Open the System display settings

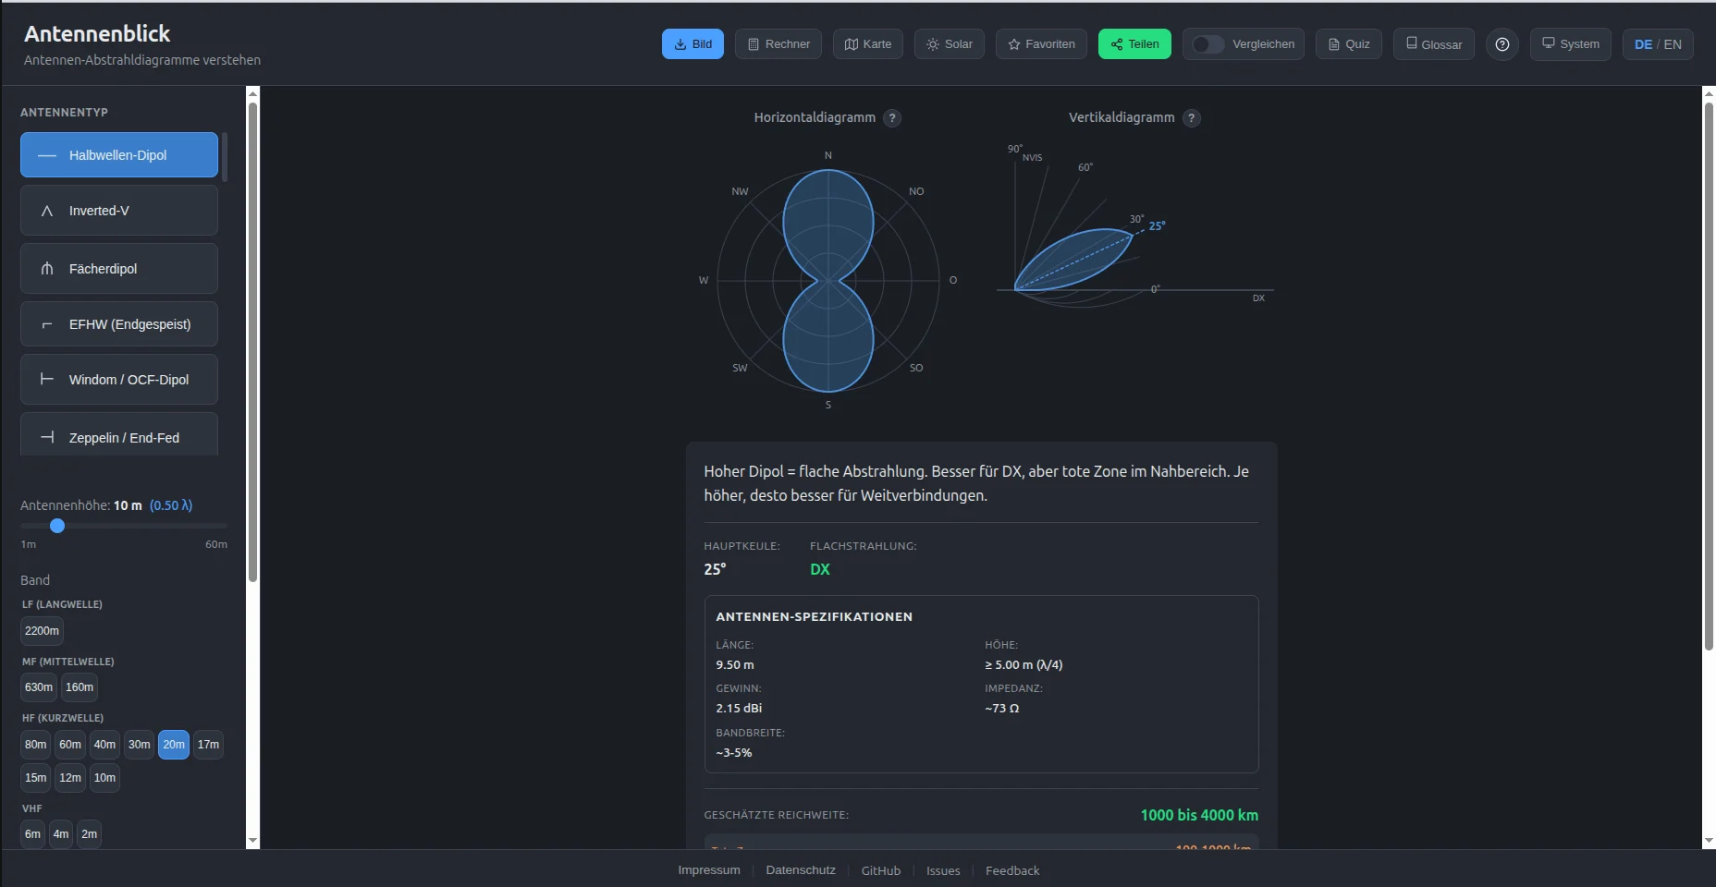point(1571,43)
